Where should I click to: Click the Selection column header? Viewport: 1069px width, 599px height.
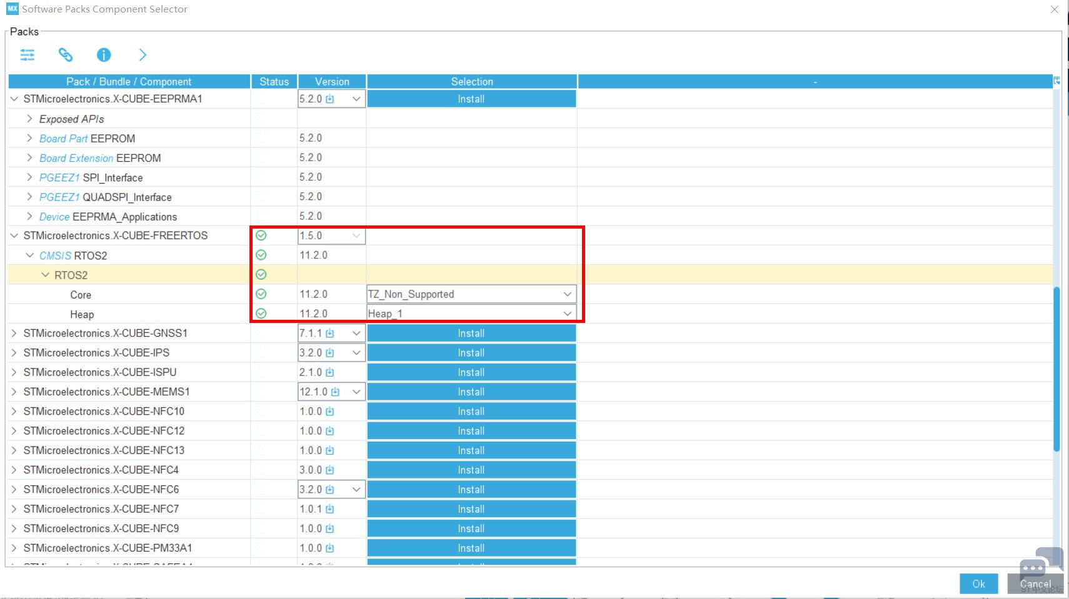472,82
